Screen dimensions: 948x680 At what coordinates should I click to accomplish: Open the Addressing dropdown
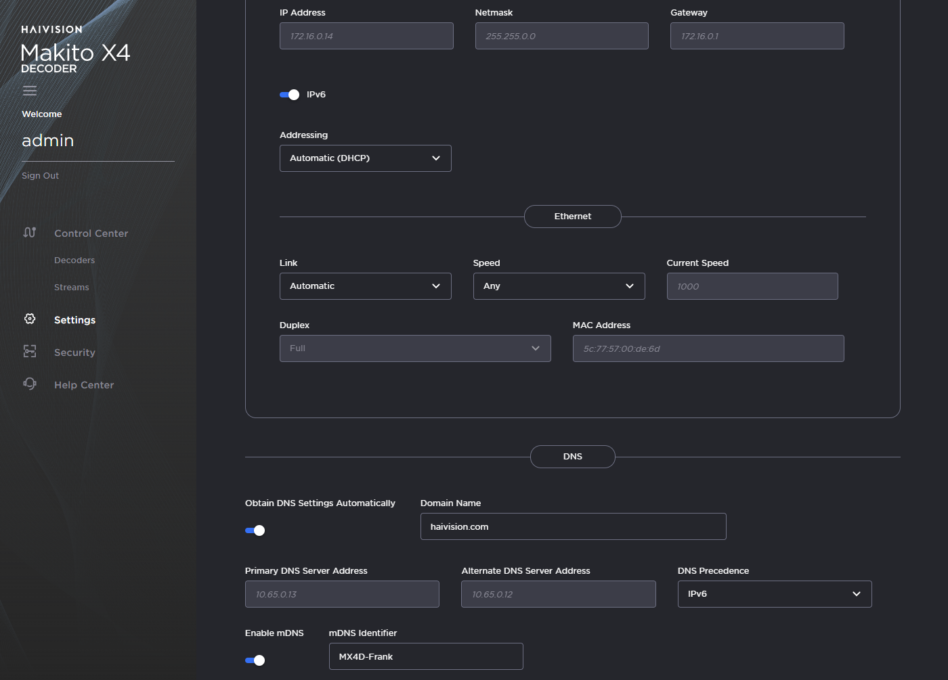click(365, 158)
